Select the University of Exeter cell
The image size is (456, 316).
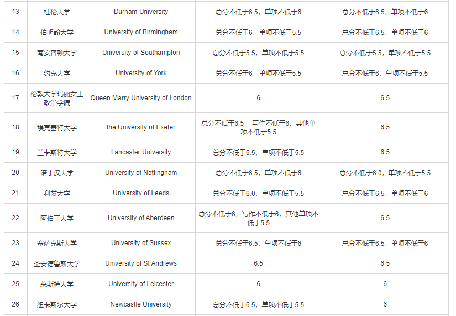point(141,127)
